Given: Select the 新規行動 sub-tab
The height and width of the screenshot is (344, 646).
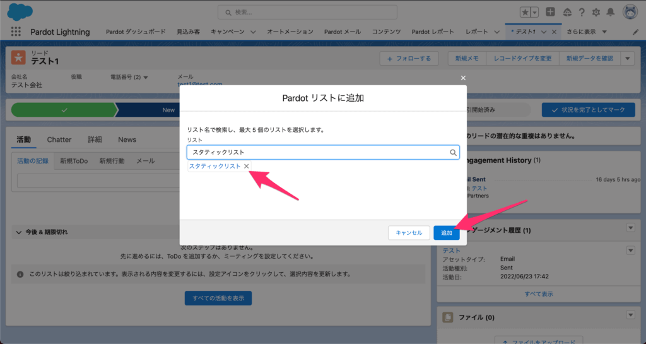Looking at the screenshot, I should coord(112,161).
